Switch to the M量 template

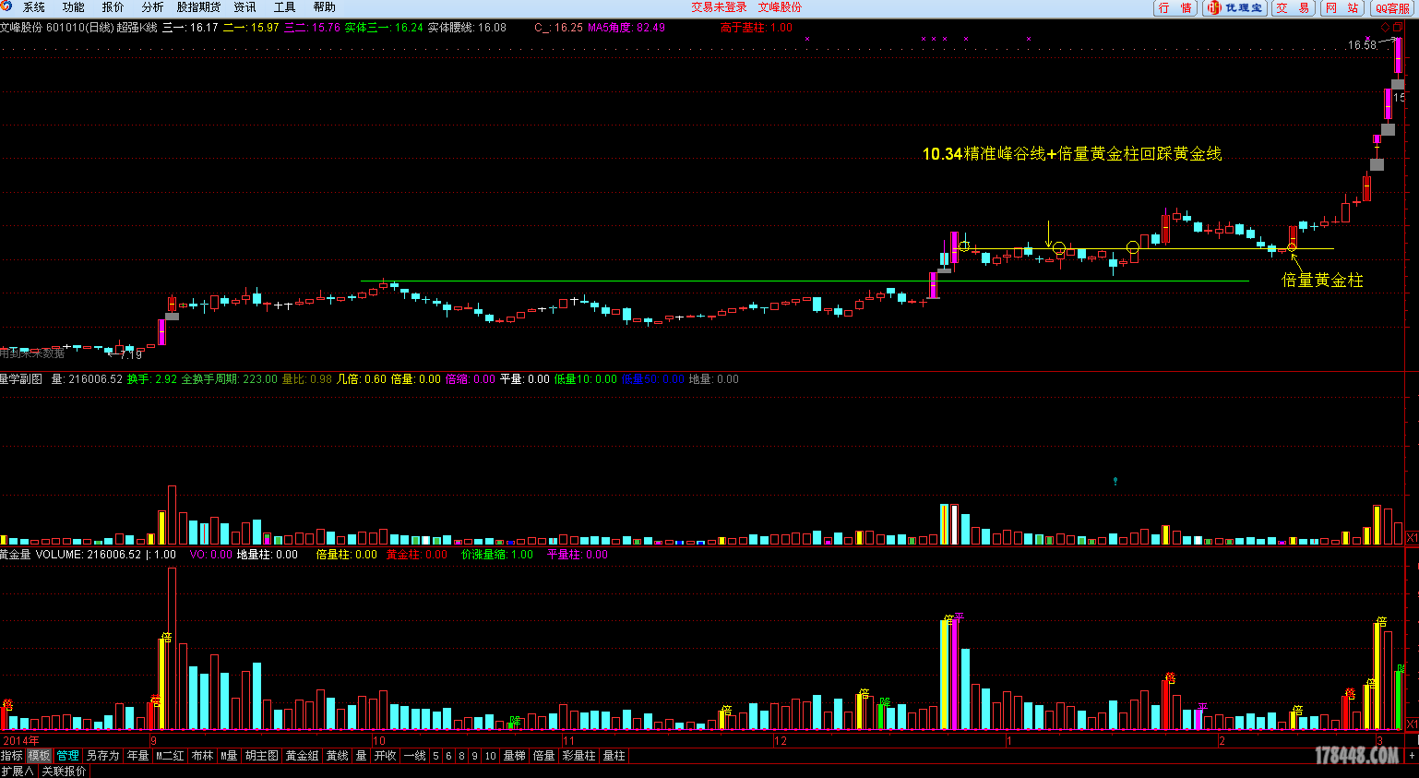coord(229,756)
